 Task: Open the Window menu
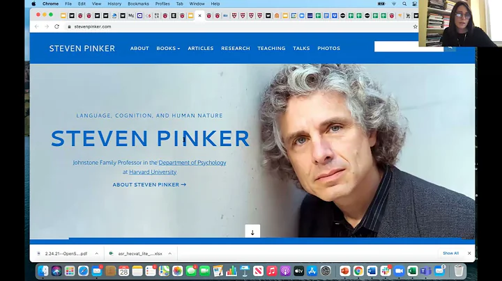coord(197,4)
